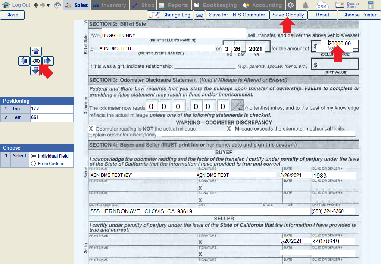Select the buyer date 3/26/2021 field
The height and width of the screenshot is (264, 381).
[295, 175]
